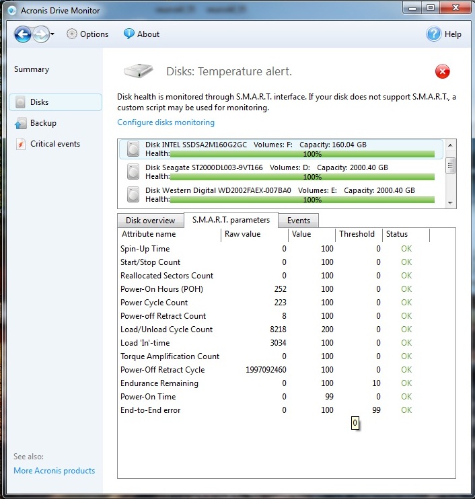Select Power-off Retract Count row
This screenshot has height=499, width=475.
pyautogui.click(x=275, y=316)
